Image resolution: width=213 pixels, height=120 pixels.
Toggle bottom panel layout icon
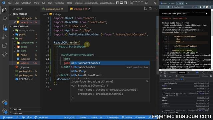click(x=121, y=3)
